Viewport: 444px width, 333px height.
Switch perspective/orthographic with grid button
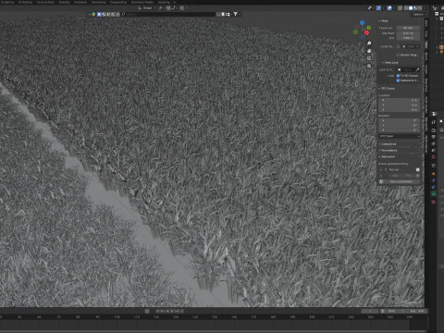(369, 66)
